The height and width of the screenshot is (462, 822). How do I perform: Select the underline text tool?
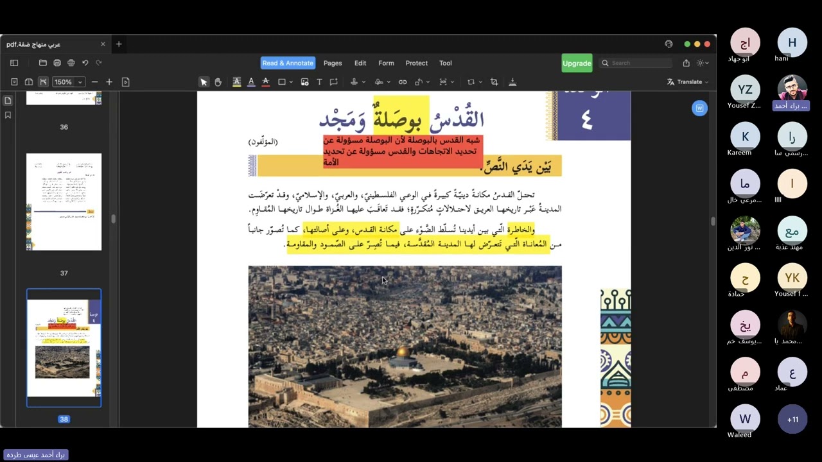[251, 82]
